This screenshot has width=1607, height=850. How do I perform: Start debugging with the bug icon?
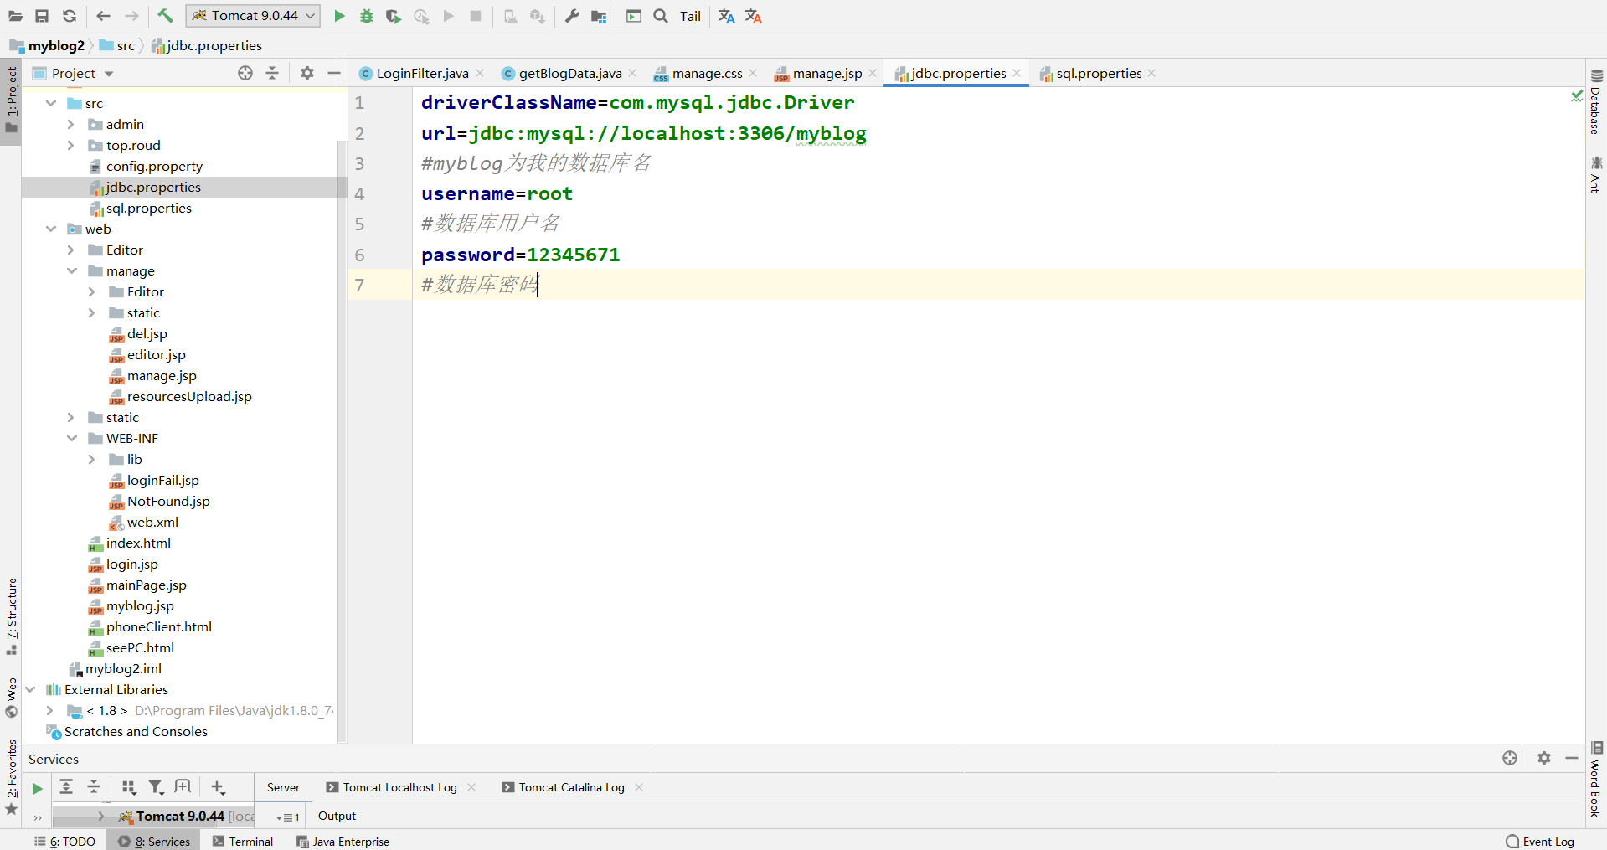coord(366,16)
